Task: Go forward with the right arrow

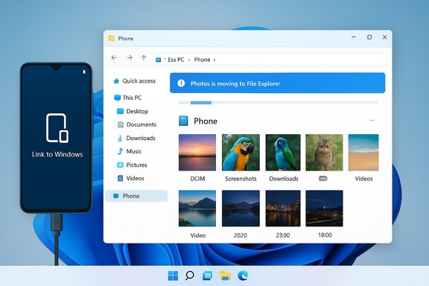Action: coord(130,58)
